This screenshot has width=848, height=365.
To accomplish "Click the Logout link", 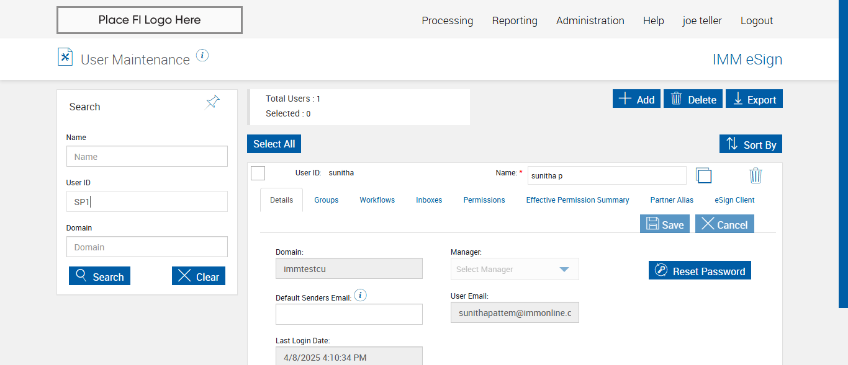I will pyautogui.click(x=756, y=20).
